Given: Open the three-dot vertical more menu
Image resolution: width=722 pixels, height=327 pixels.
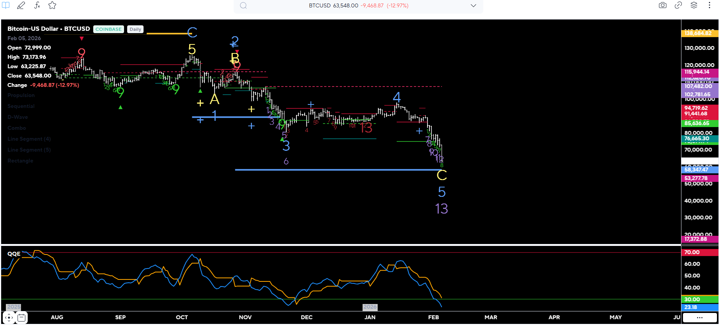Looking at the screenshot, I should [710, 5].
